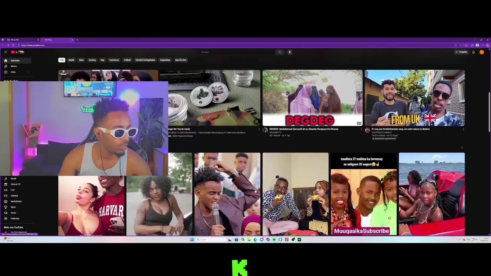Click the browser address bar URL
Image resolution: width=491 pixels, height=276 pixels.
click(x=33, y=45)
